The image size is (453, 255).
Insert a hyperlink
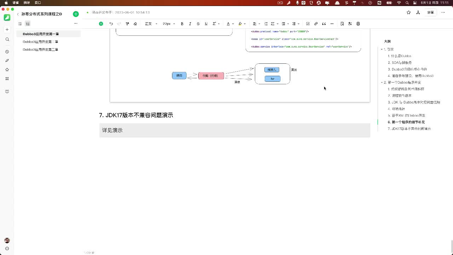[316, 24]
